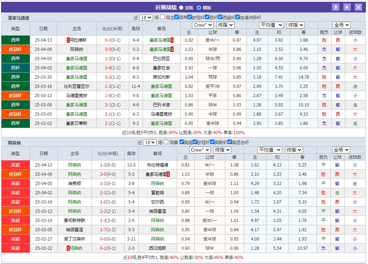Click the orange 欧冠杯 badge in the 25-03-13 row
The width and height of the screenshot is (368, 264).
pos(16,95)
